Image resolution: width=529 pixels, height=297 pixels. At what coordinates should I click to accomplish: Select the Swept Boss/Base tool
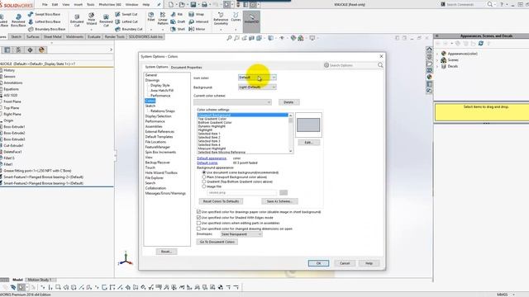click(44, 14)
